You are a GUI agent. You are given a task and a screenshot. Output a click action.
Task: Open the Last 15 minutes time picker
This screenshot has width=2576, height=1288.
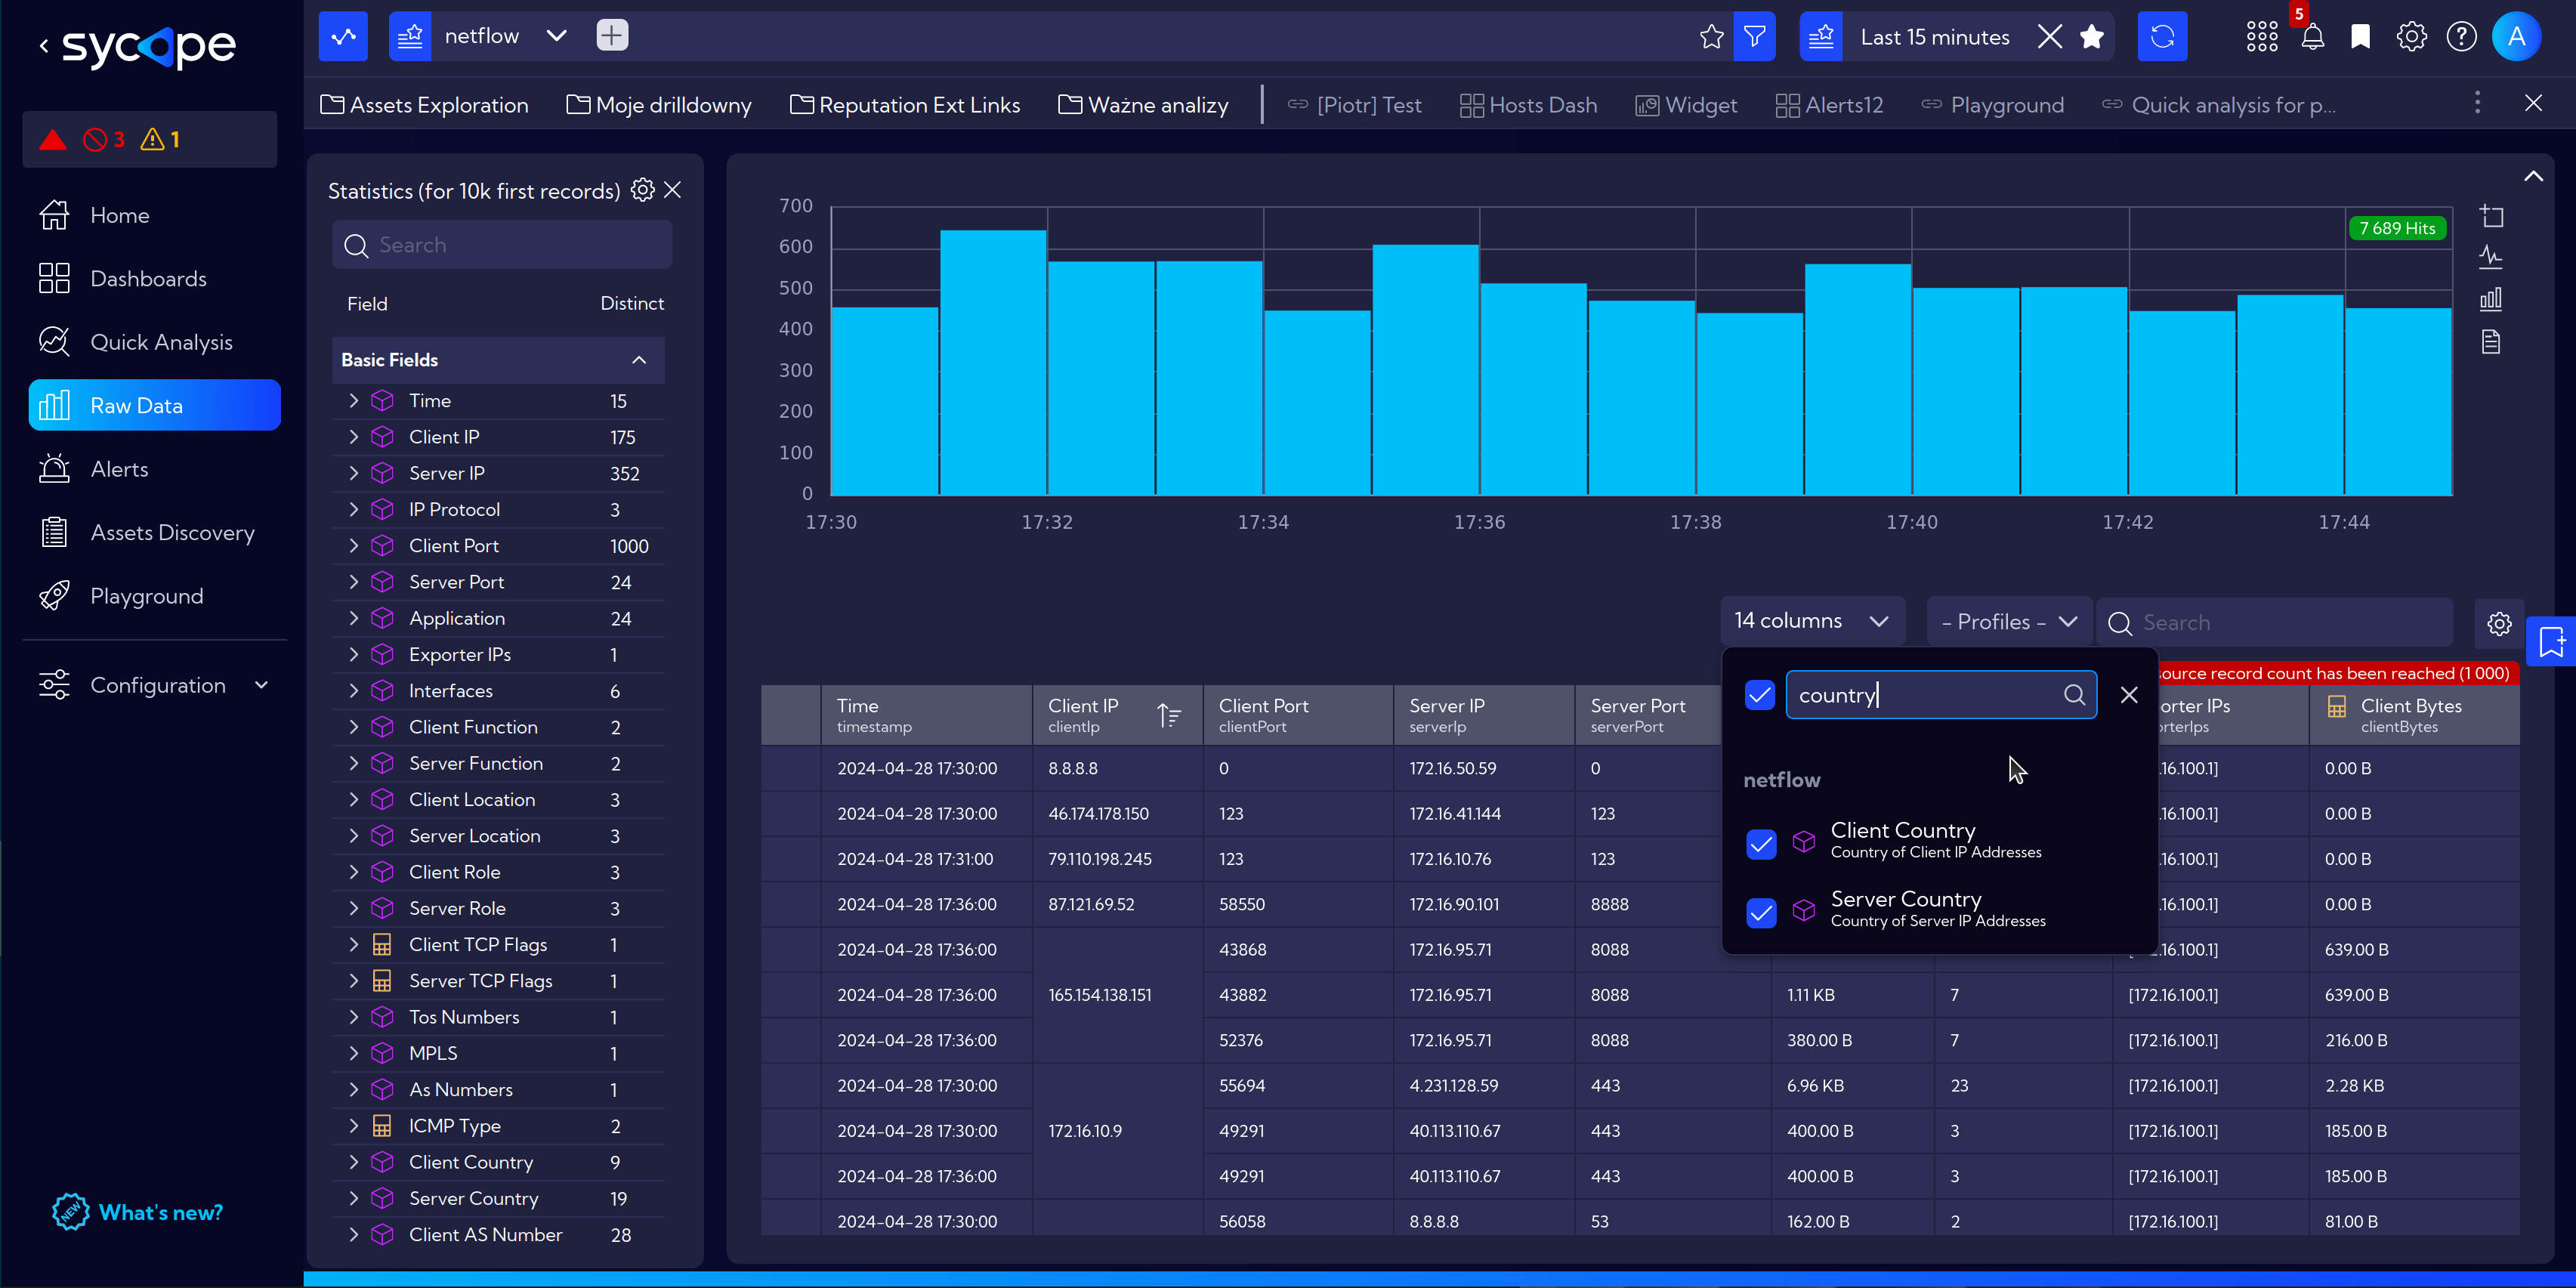1934,37
